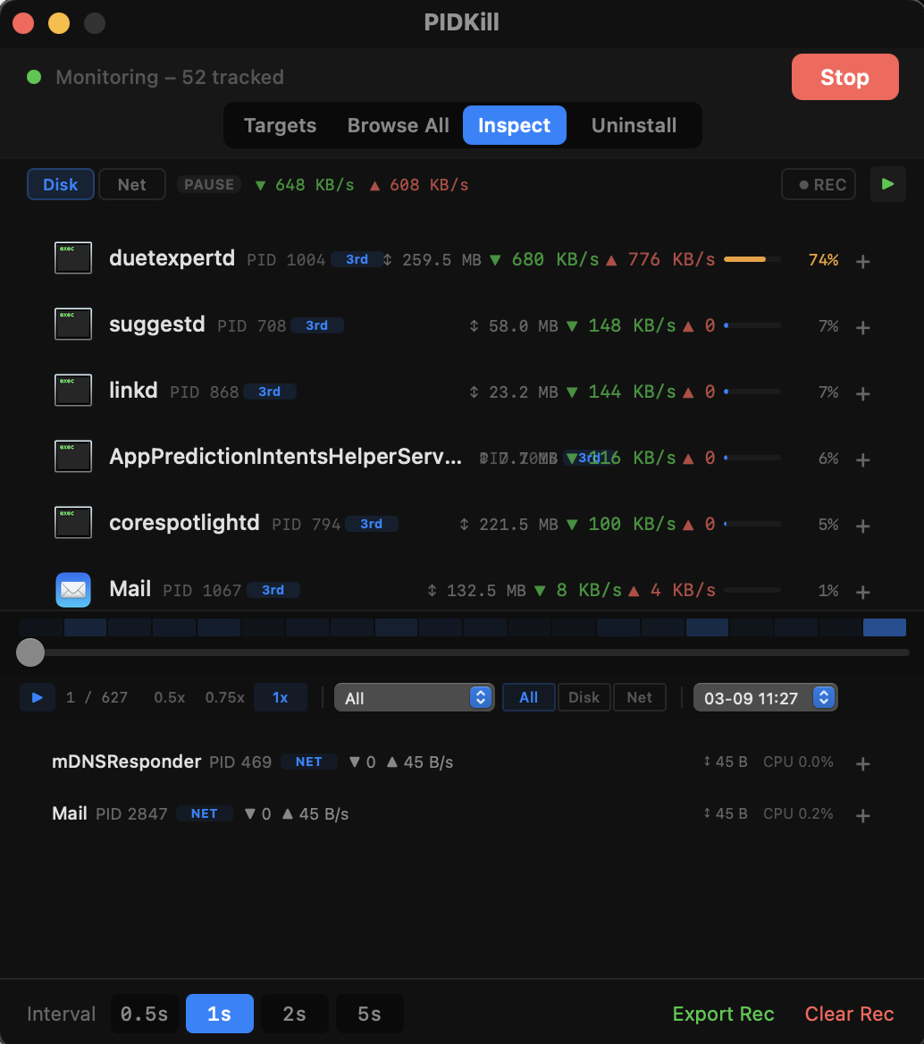This screenshot has width=924, height=1044.
Task: Click the playback scrubber slider handle
Action: [30, 652]
